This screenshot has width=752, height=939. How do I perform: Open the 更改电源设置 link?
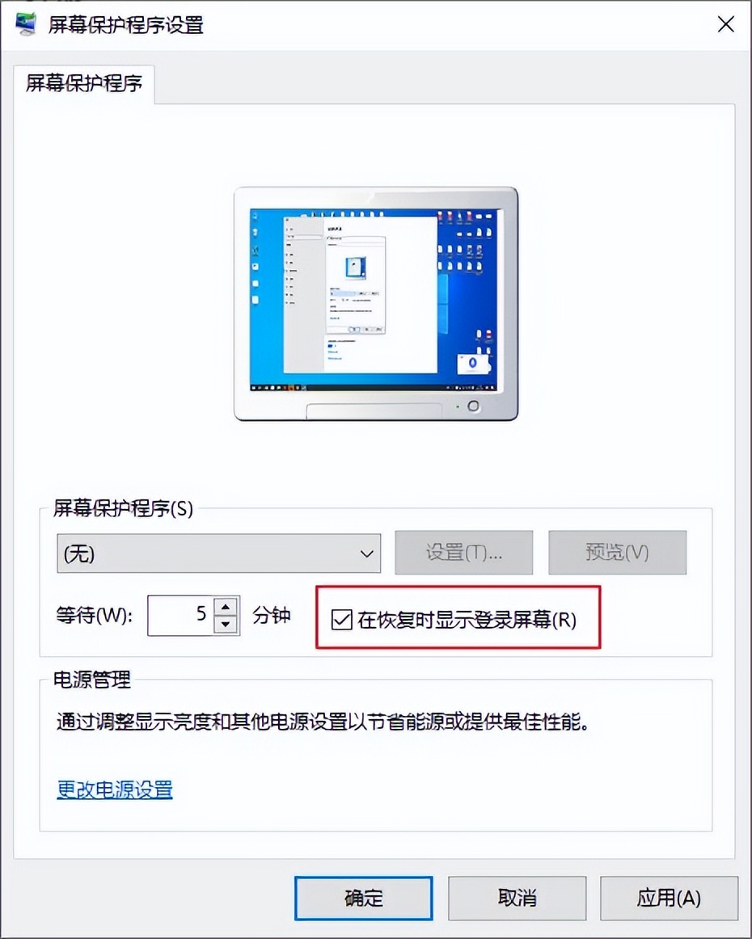click(x=115, y=790)
